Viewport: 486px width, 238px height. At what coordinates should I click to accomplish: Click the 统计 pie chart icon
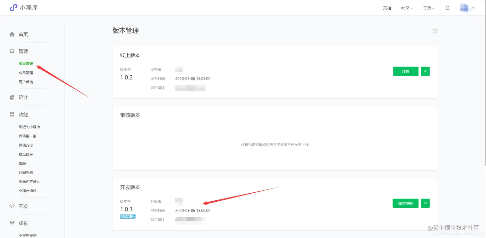pos(12,97)
